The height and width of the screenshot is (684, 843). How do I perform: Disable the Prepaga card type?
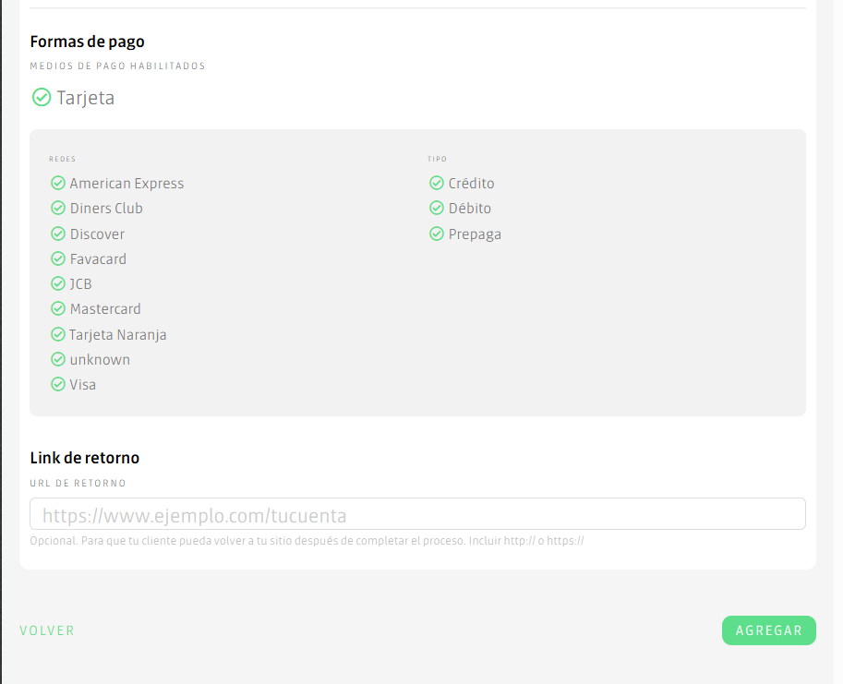pyautogui.click(x=436, y=234)
